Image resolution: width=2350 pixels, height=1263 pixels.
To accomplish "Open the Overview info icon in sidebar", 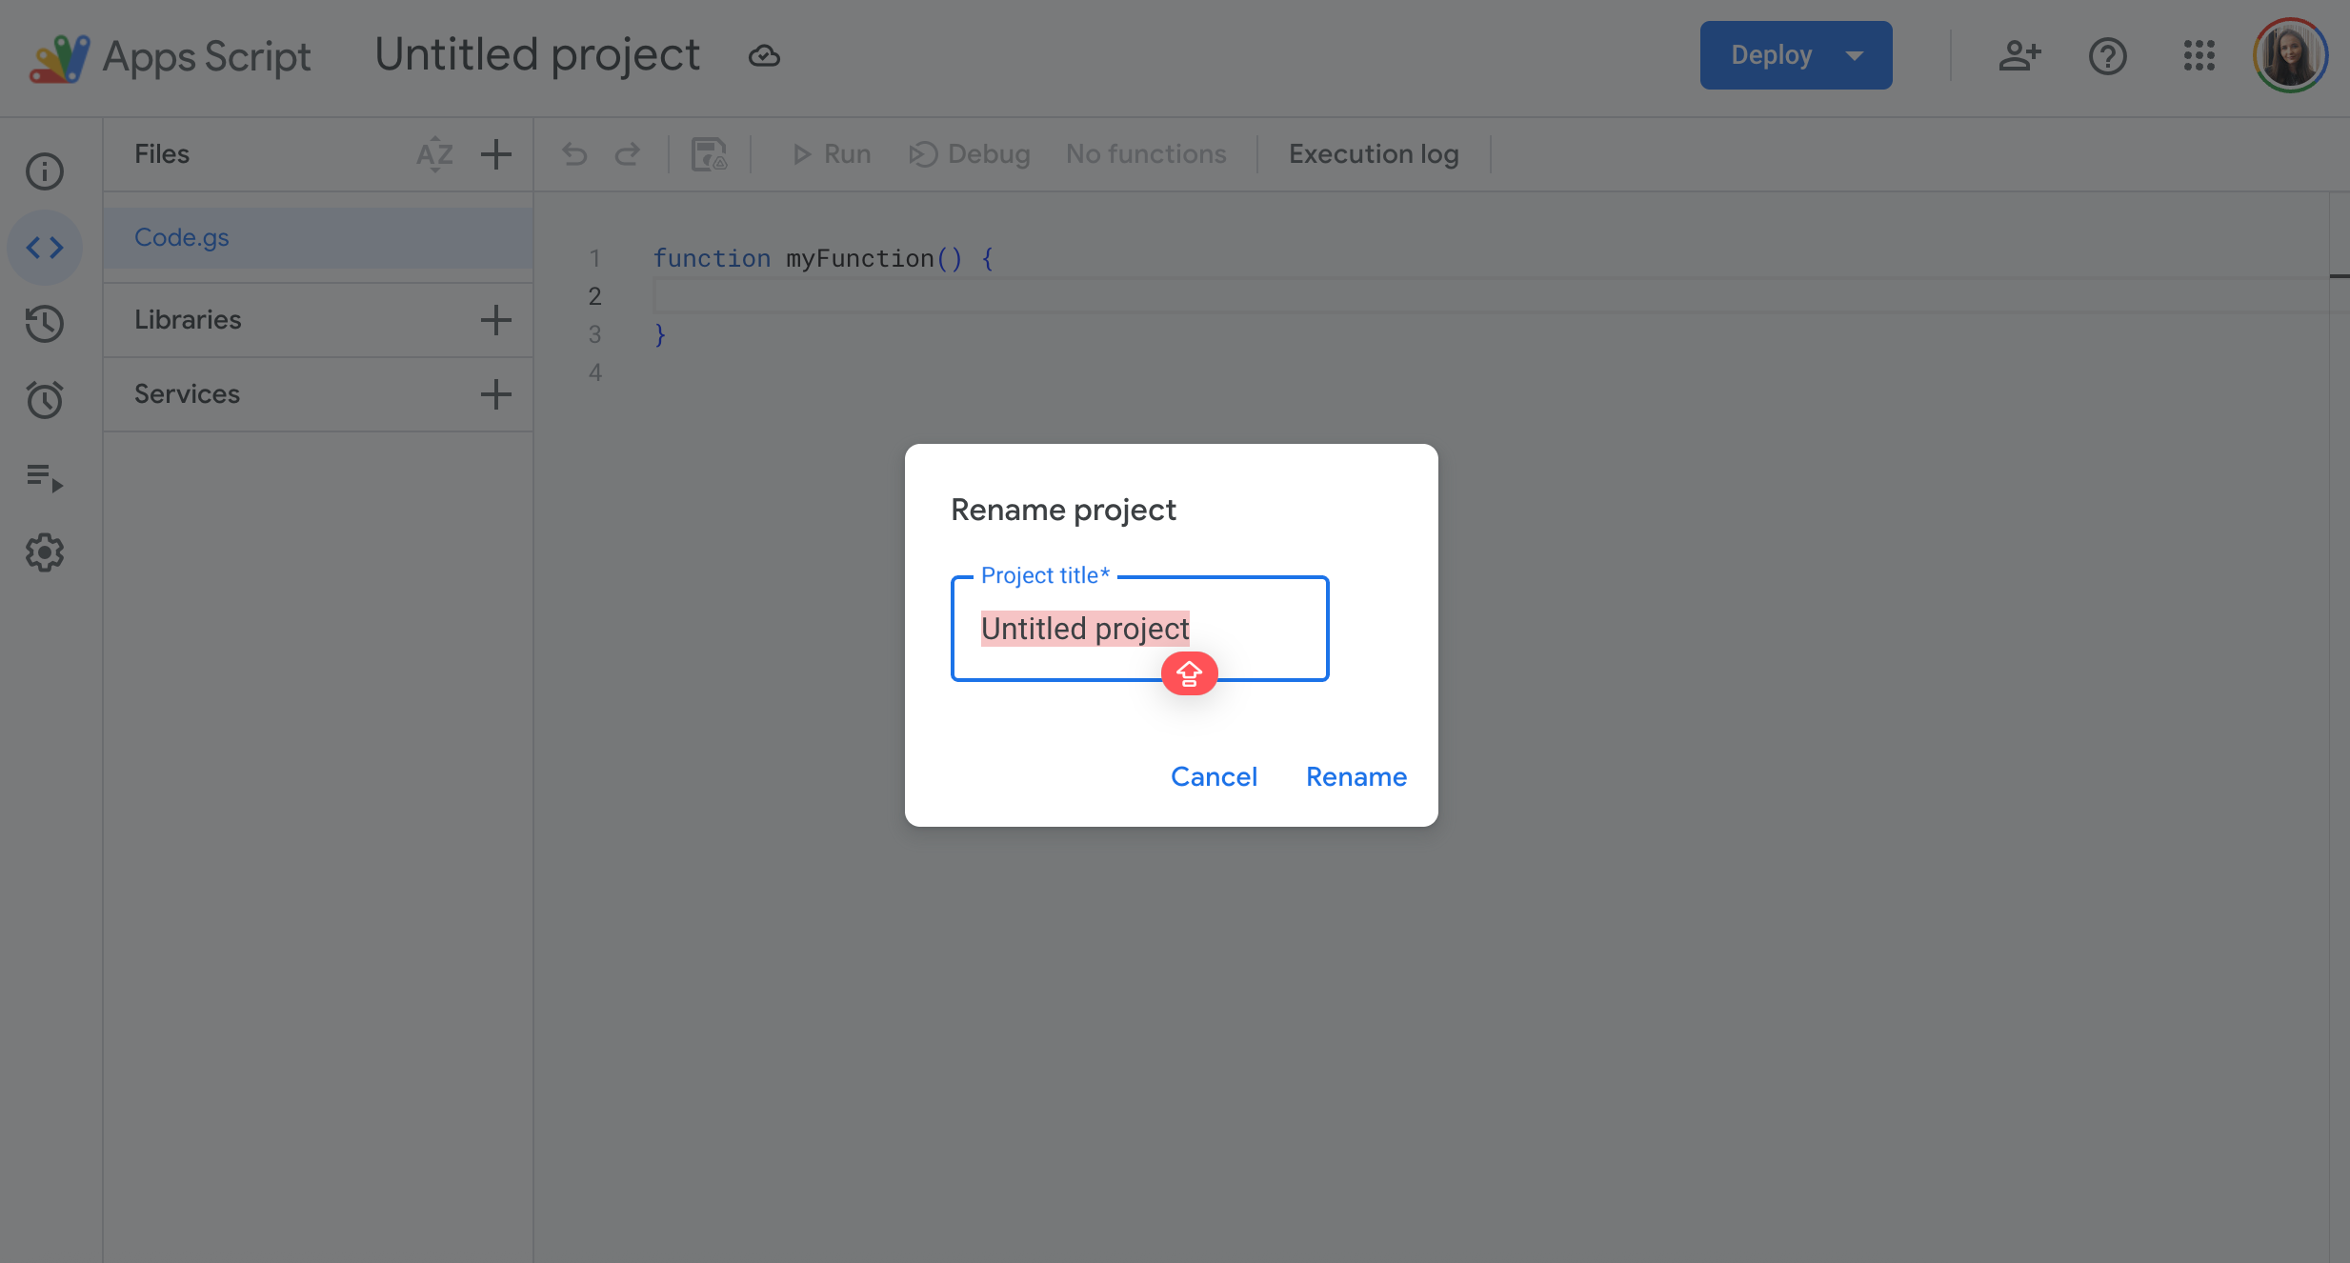I will pos(45,171).
